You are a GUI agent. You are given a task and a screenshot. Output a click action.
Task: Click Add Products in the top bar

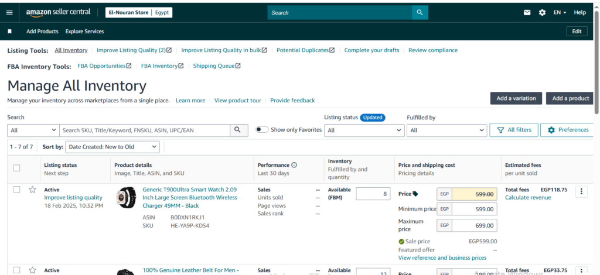click(42, 32)
